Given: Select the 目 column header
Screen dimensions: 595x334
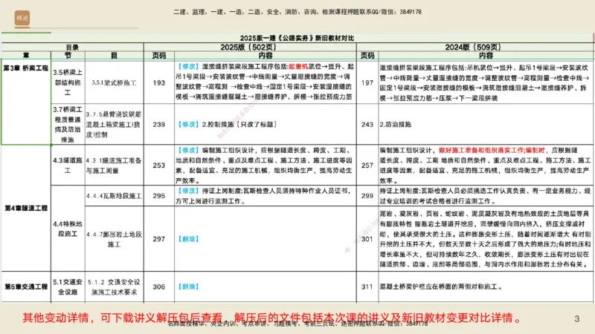Looking at the screenshot, I should 115,55.
